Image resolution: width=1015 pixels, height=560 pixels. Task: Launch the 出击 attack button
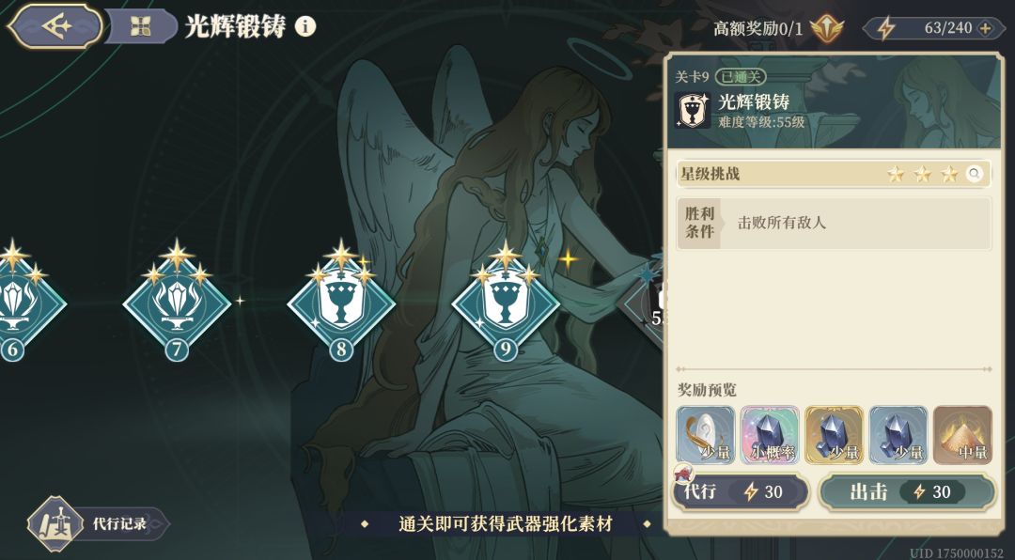(x=907, y=491)
